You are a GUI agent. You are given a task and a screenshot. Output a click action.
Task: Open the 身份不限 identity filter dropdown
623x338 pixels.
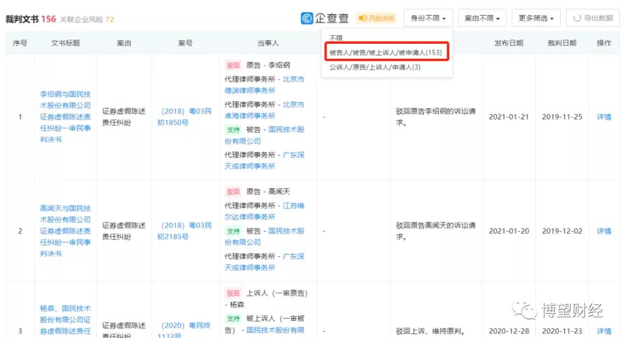pyautogui.click(x=429, y=18)
